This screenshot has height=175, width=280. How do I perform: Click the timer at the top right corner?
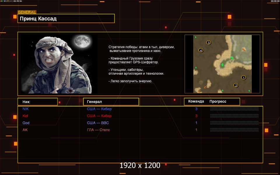pos(275,1)
